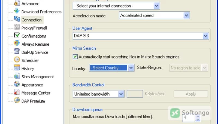This screenshot has height=124, width=218.
Task: Toggle automatic Mirror Search checkbox
Action: (75, 57)
